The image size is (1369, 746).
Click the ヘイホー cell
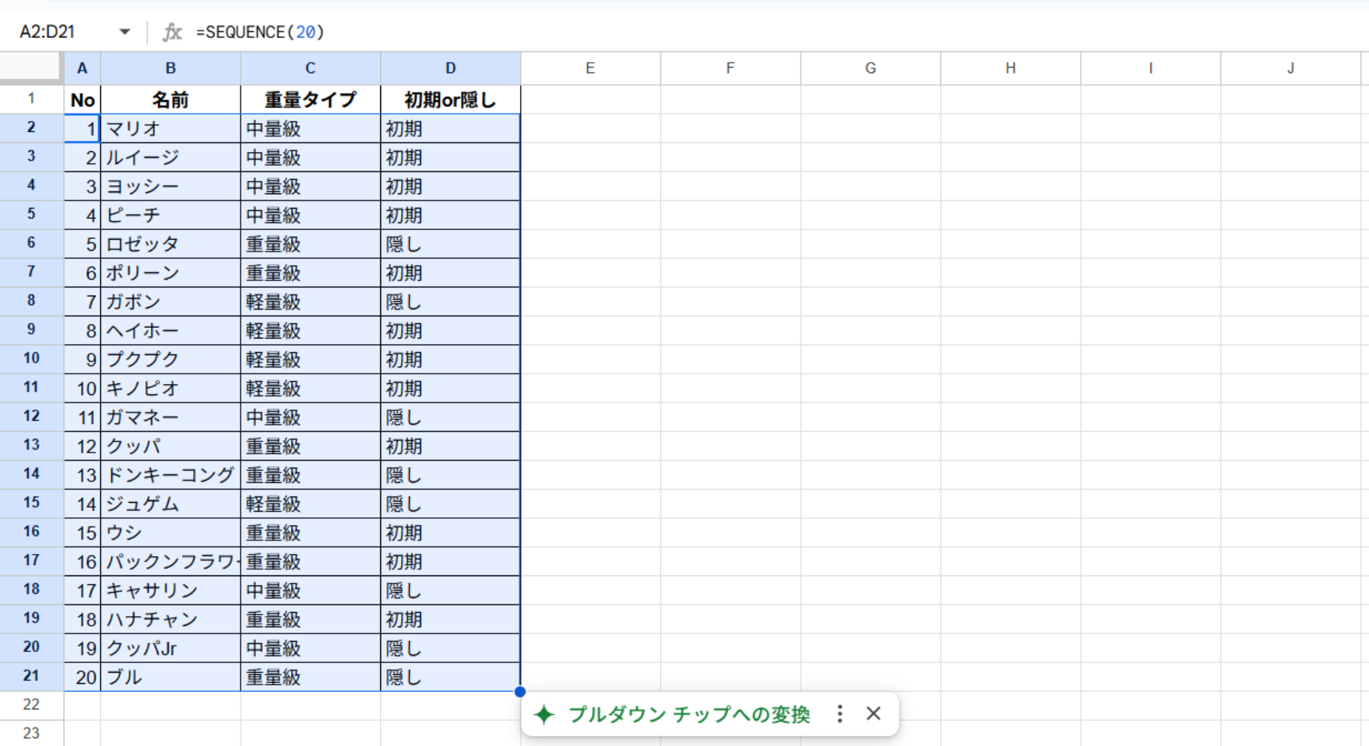tap(171, 331)
